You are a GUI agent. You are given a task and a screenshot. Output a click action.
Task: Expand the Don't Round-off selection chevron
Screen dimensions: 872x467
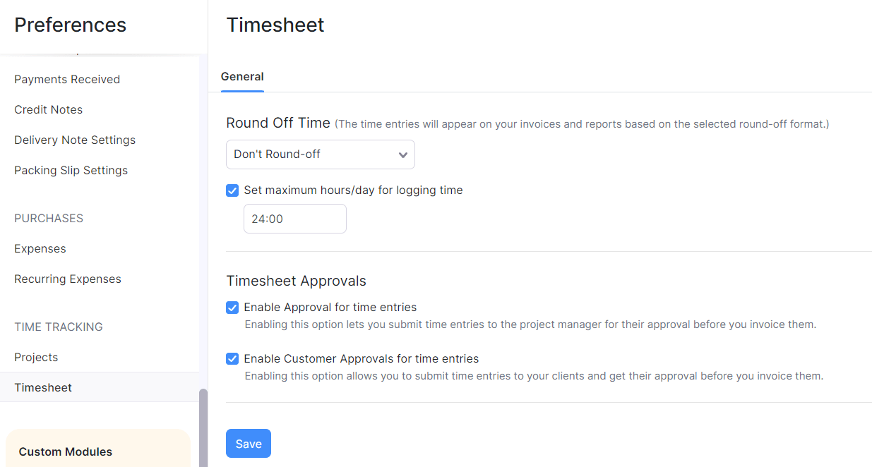[x=402, y=154]
